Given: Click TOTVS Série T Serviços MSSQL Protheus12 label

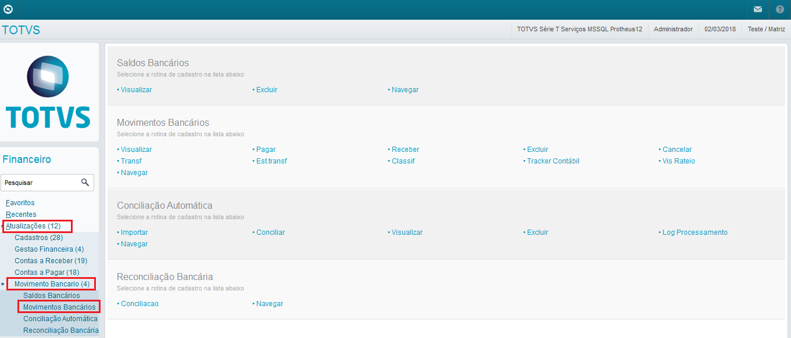Looking at the screenshot, I should coord(579,29).
